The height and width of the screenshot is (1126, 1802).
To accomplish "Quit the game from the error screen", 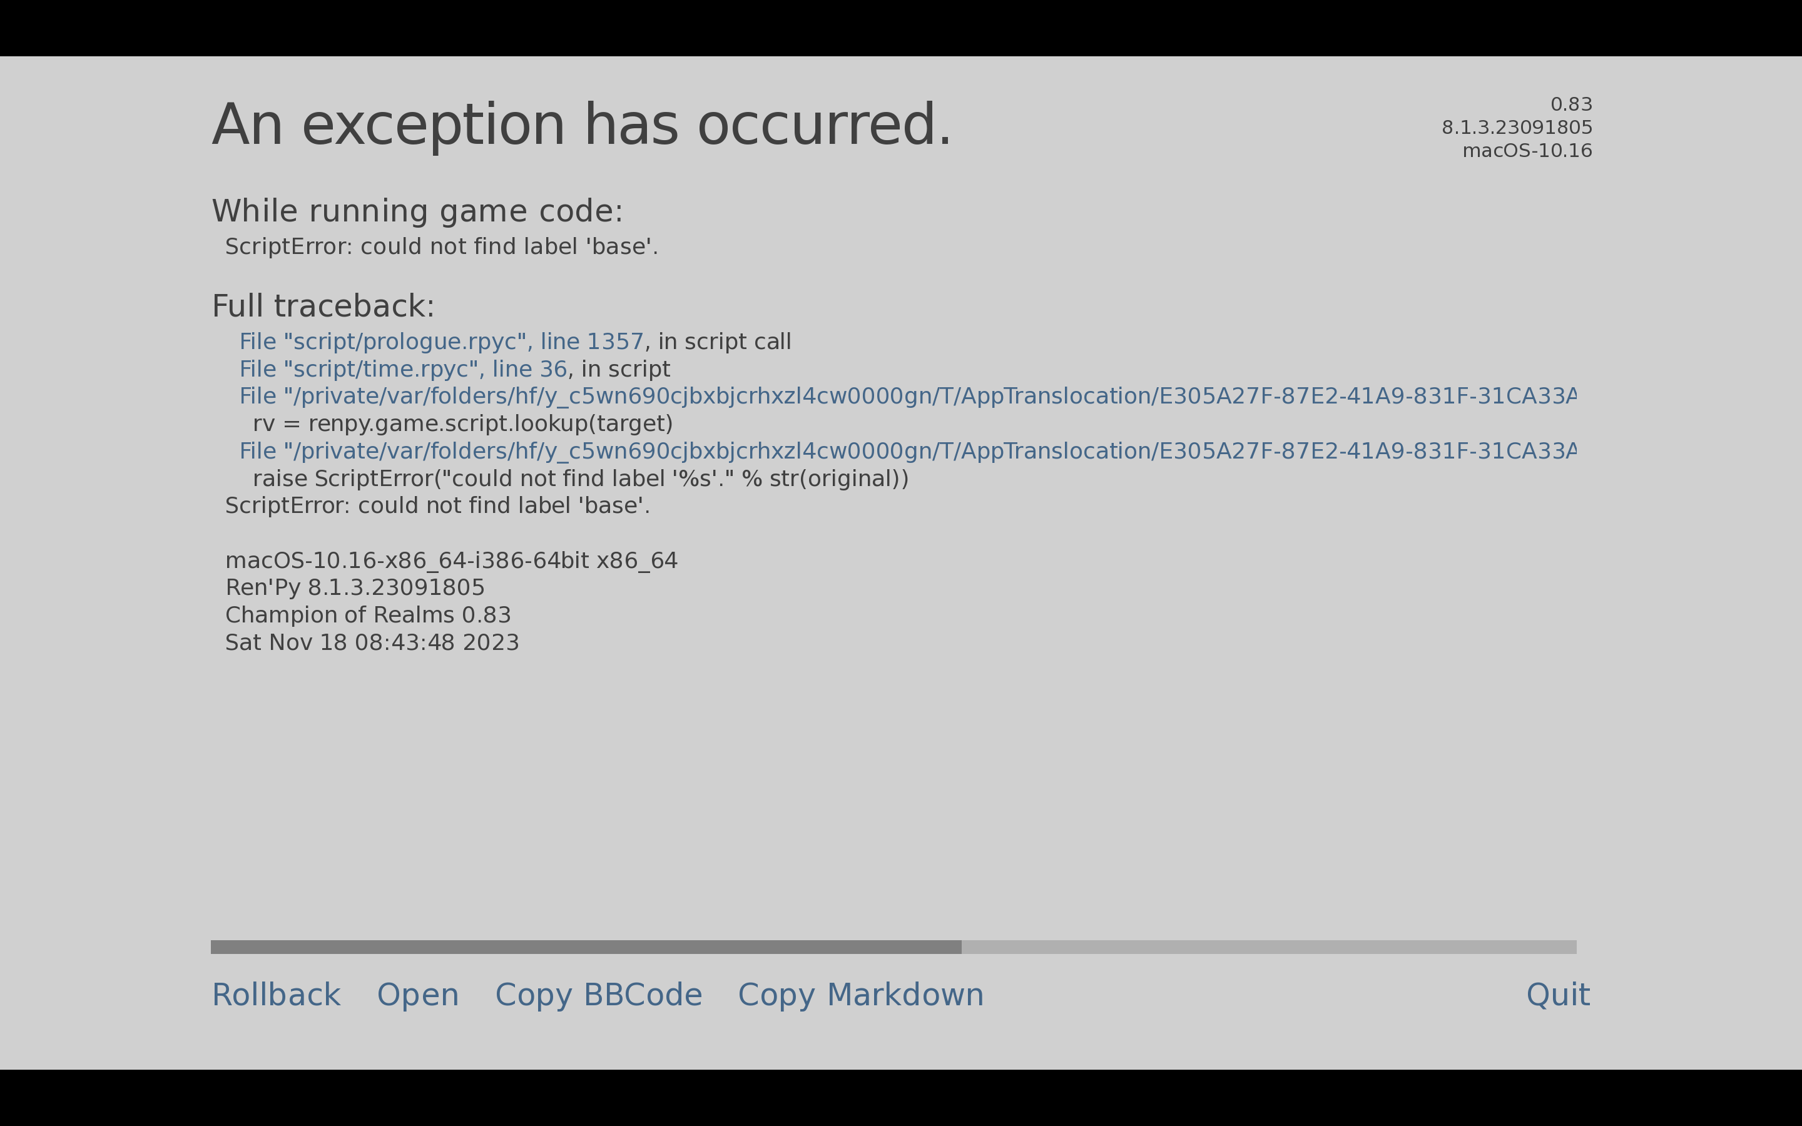I will 1558,995.
